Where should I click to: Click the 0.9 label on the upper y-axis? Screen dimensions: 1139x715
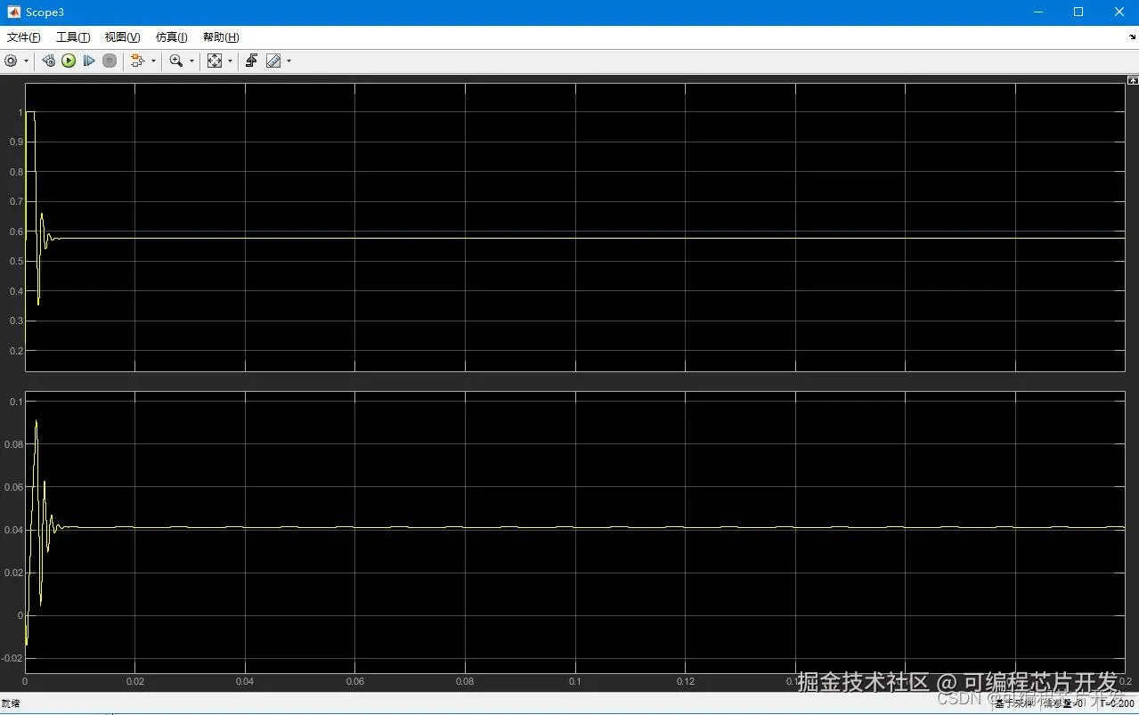(x=16, y=142)
